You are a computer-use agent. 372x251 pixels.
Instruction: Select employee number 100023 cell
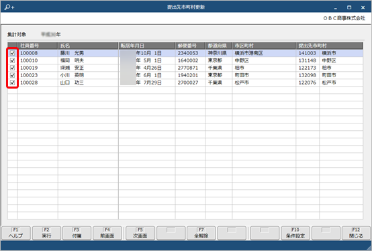pyautogui.click(x=38, y=75)
